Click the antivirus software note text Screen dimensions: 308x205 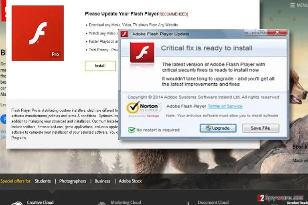(x=222, y=116)
